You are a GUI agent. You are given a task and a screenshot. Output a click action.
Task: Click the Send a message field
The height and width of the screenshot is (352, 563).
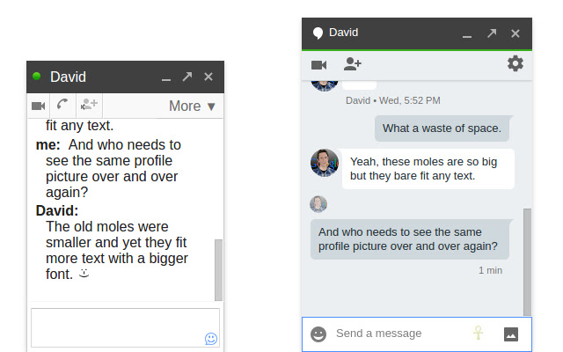point(396,334)
